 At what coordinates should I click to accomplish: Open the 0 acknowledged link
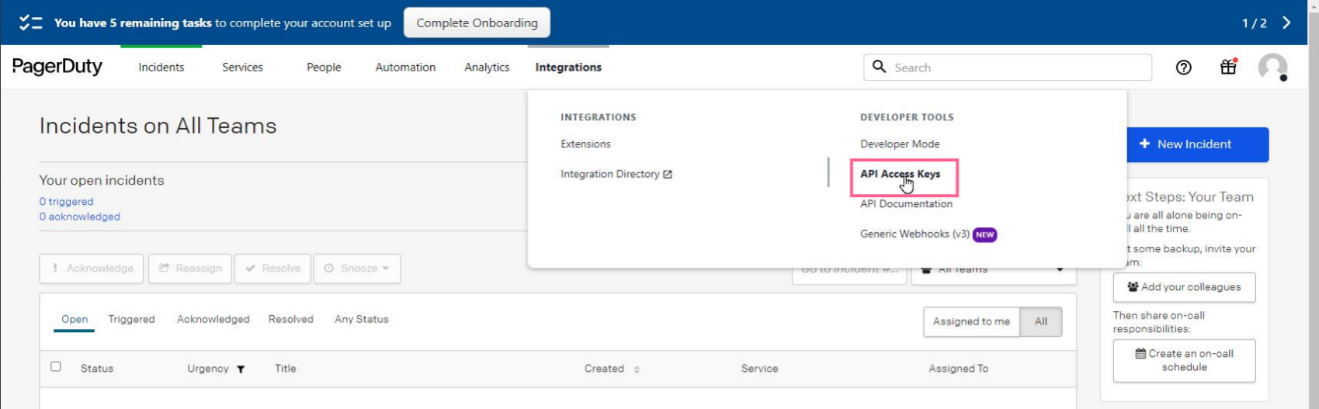click(x=80, y=217)
